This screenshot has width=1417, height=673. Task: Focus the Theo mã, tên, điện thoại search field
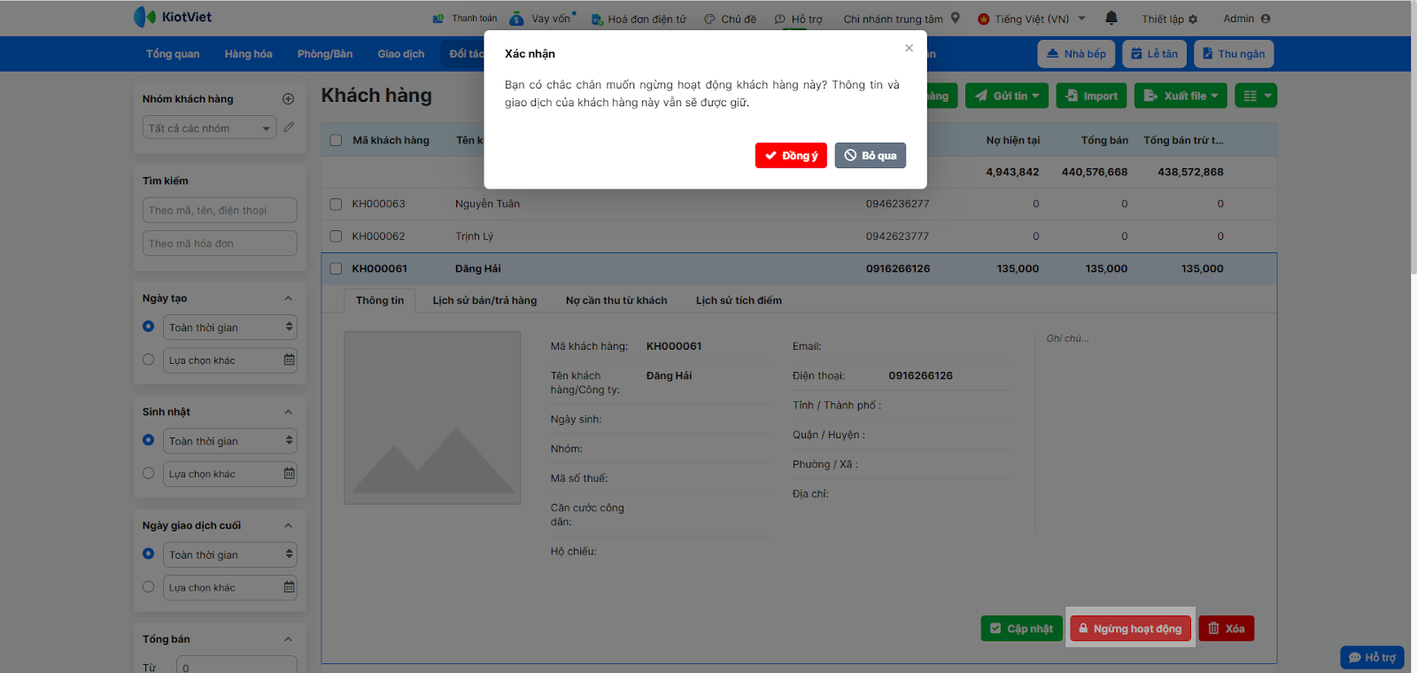point(220,210)
